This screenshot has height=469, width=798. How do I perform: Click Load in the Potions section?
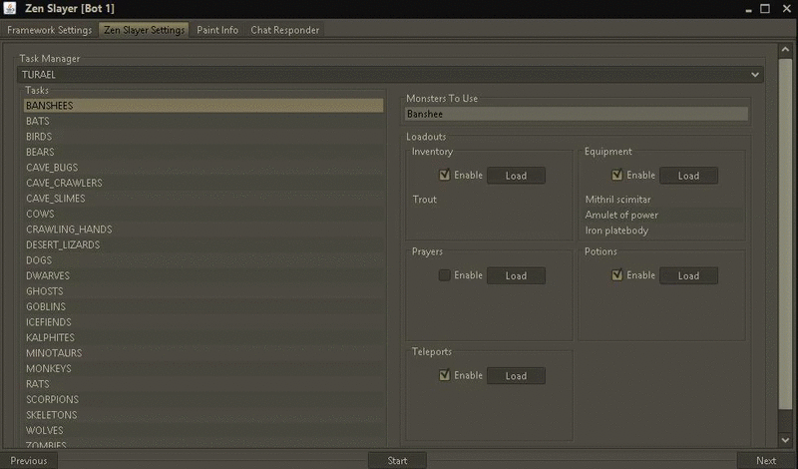click(688, 275)
